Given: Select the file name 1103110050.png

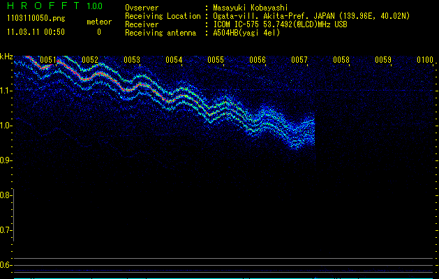Looking at the screenshot, I should tap(36, 19).
